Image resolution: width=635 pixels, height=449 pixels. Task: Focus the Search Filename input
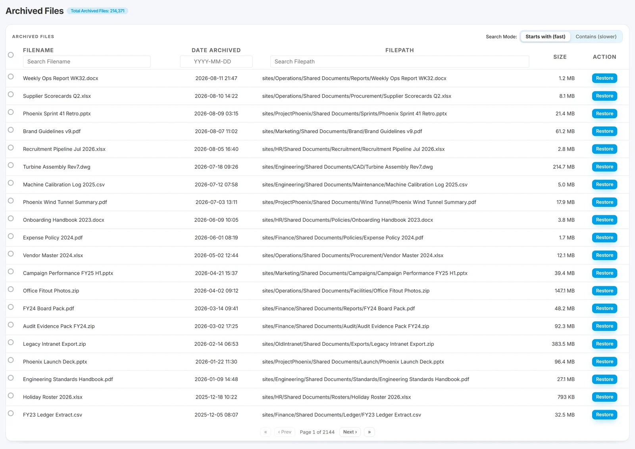[x=87, y=62]
